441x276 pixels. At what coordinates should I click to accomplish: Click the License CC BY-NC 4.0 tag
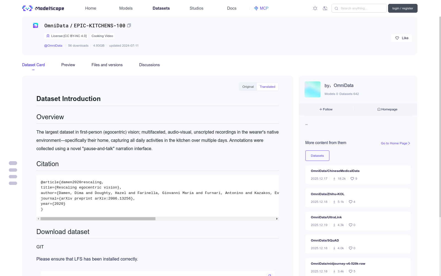pyautogui.click(x=66, y=36)
